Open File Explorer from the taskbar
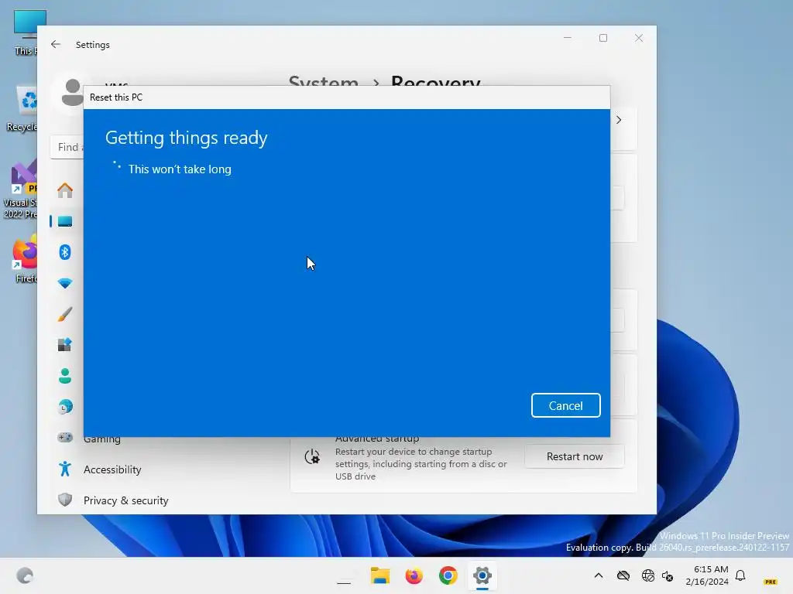The height and width of the screenshot is (594, 793). click(379, 575)
